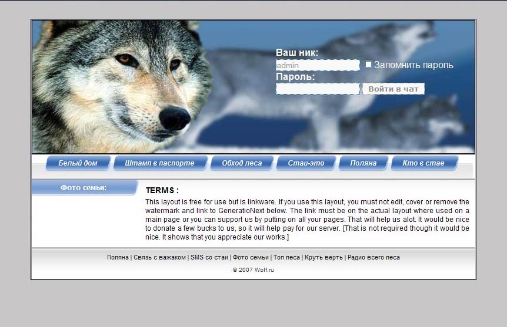The image size is (507, 327).
Task: Visit footer link Топ леса
Action: point(286,257)
